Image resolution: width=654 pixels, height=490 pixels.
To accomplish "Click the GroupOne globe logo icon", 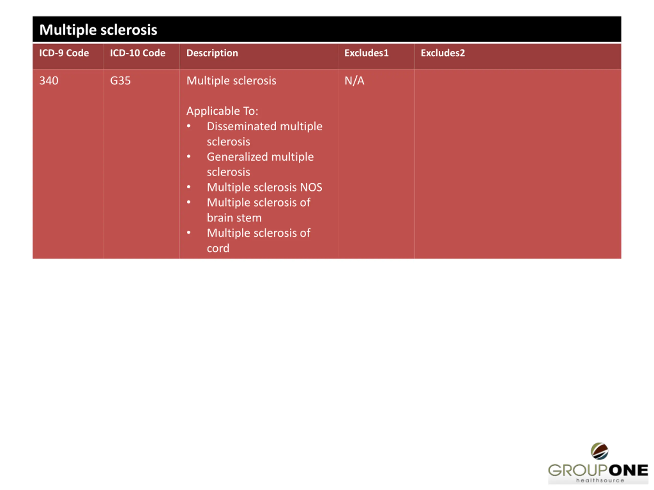I will [x=599, y=451].
